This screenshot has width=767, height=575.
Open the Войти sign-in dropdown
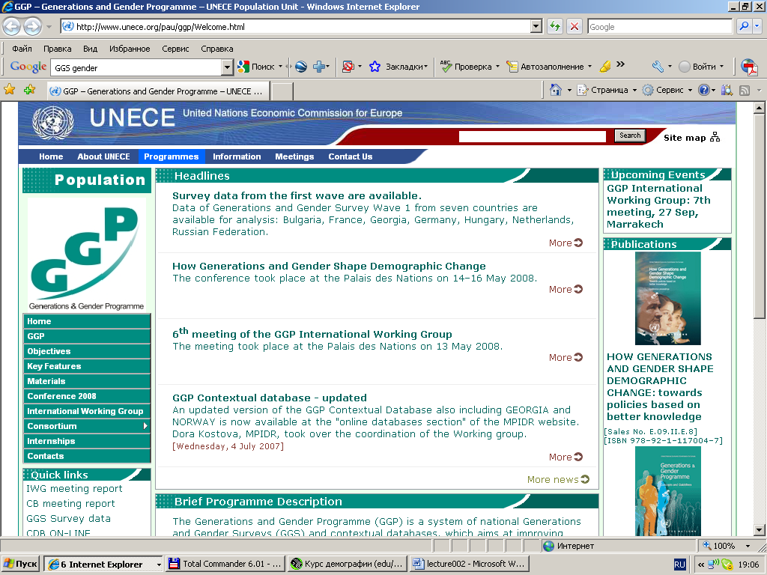pos(721,67)
